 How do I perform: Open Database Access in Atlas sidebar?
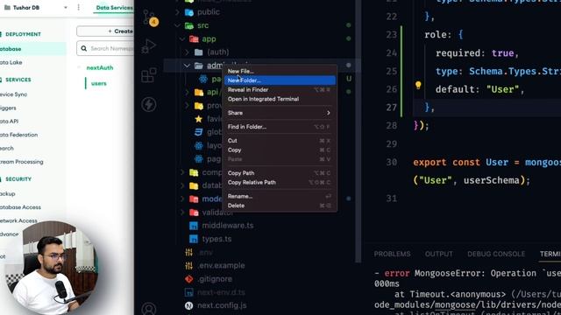tap(20, 207)
